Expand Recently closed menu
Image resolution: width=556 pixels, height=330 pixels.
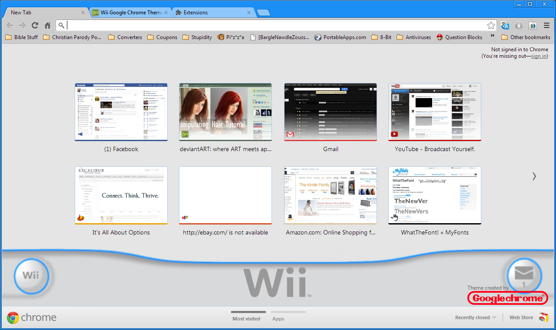(475, 317)
